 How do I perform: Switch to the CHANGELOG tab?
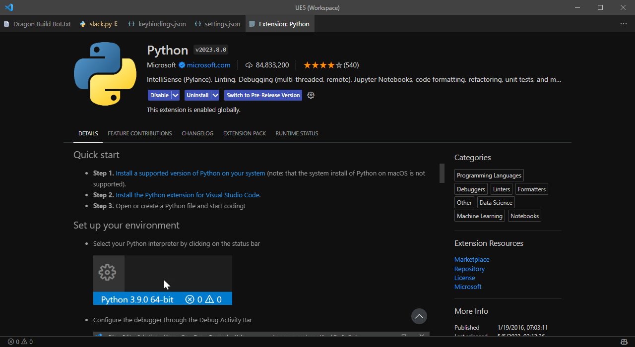[x=197, y=133]
